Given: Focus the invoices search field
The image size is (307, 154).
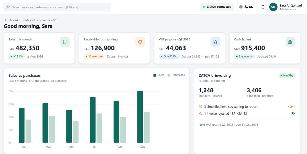Looking at the screenshot, I should click(x=57, y=7).
